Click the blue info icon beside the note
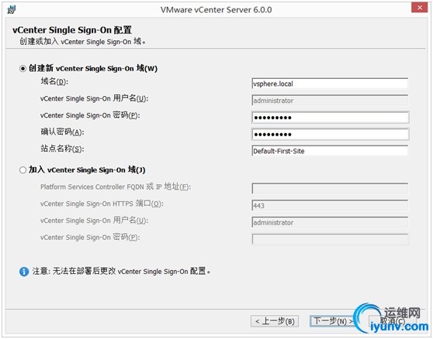 24,272
